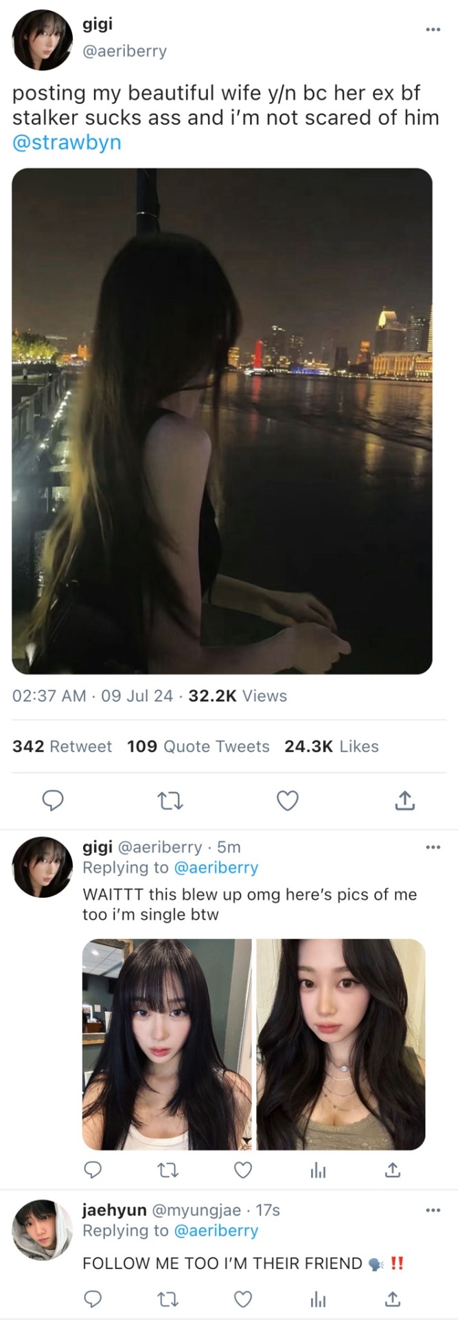Retweet the main wife post

pyautogui.click(x=170, y=800)
